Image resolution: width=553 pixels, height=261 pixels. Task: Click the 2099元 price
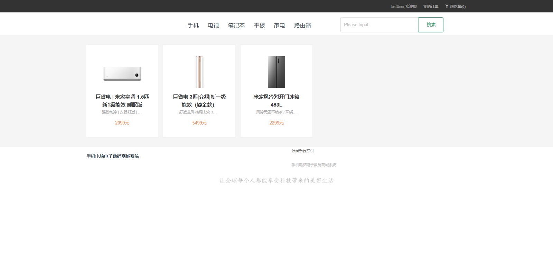[x=122, y=123]
